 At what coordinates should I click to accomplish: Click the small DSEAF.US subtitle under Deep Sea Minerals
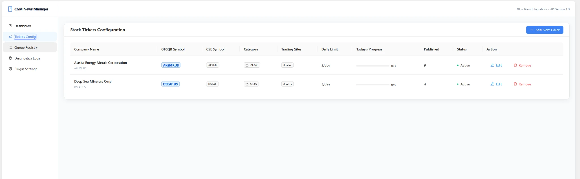(80, 87)
